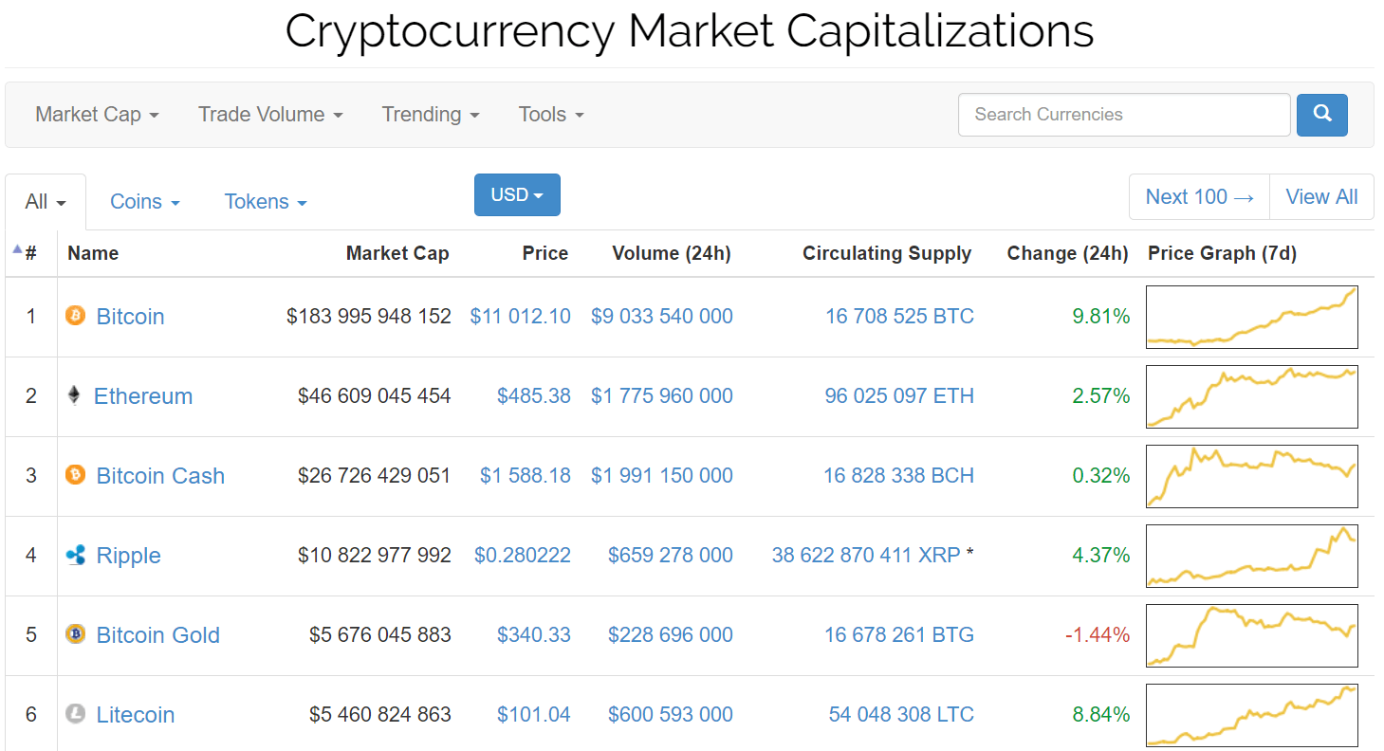Go to Next 100 currencies
The image size is (1384, 751).
pyautogui.click(x=1200, y=197)
